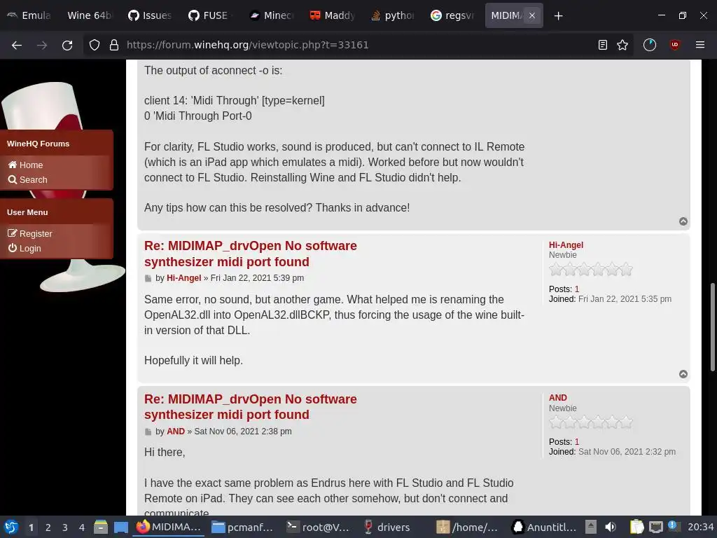Click the browser forward arrow
The image size is (717, 538).
[42, 45]
